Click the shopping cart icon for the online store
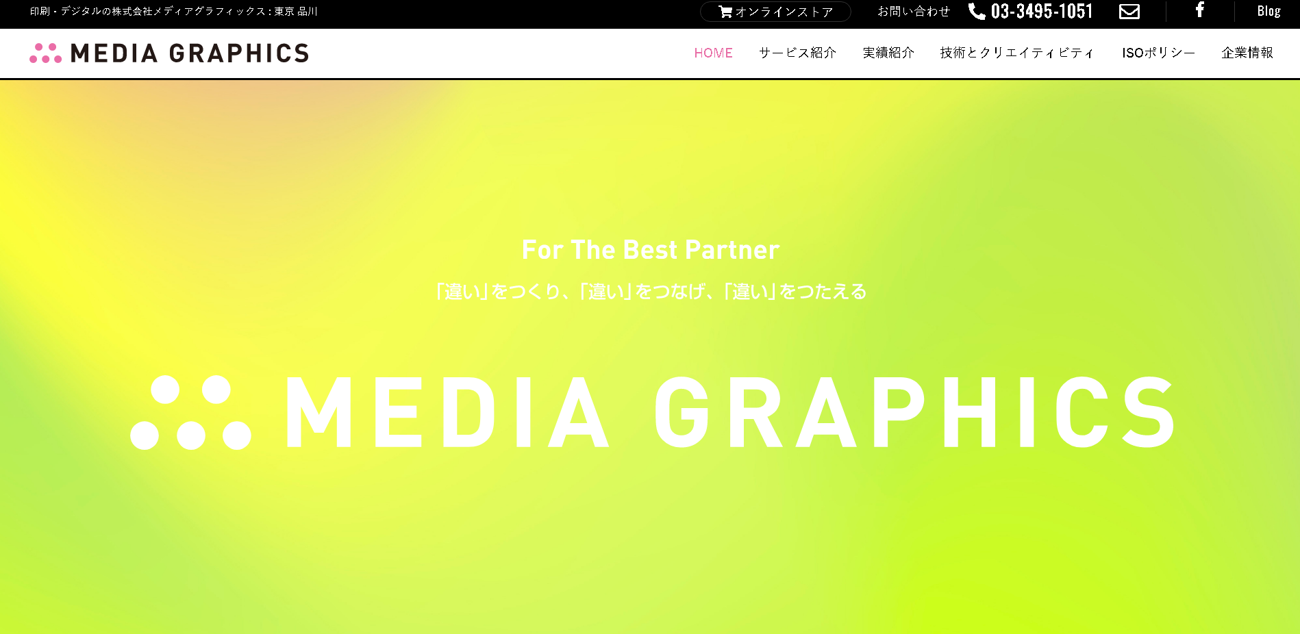 click(725, 12)
